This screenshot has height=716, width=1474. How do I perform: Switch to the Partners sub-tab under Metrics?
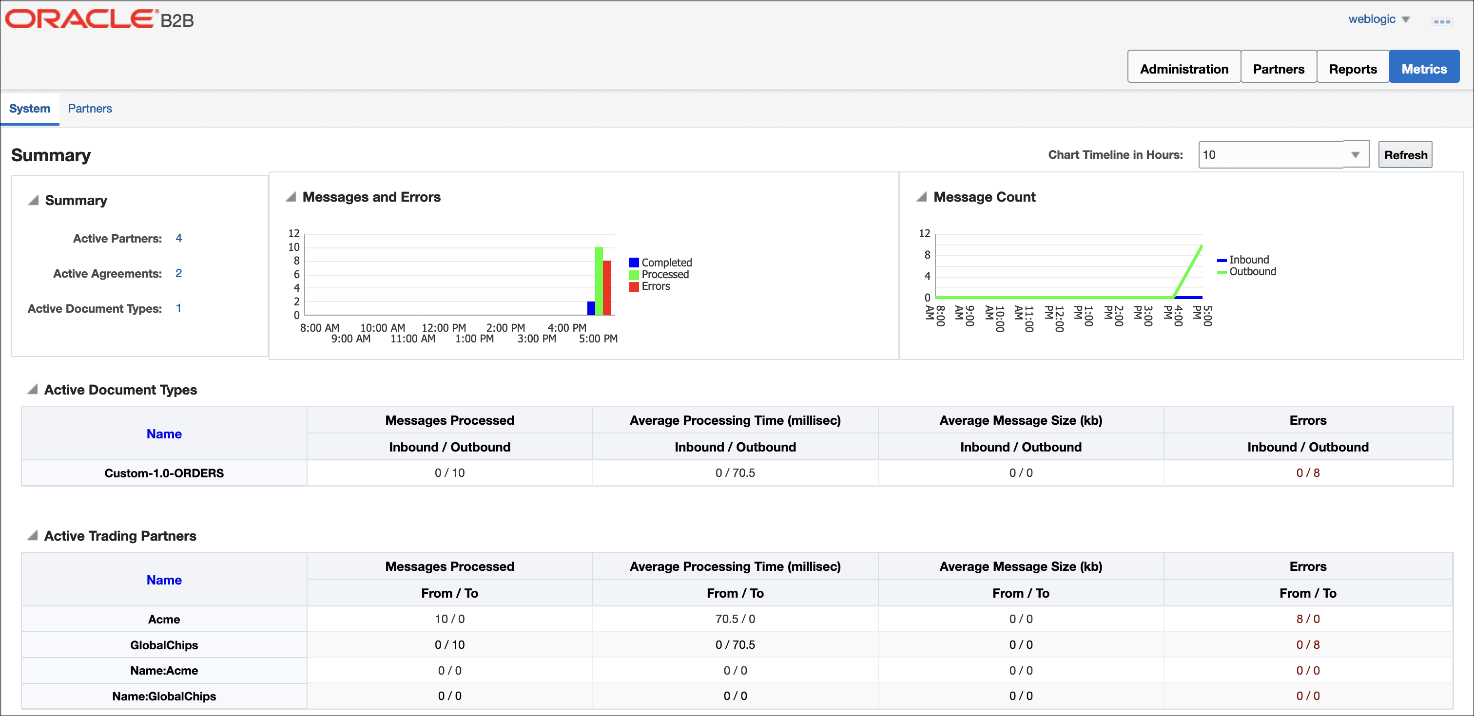tap(90, 109)
